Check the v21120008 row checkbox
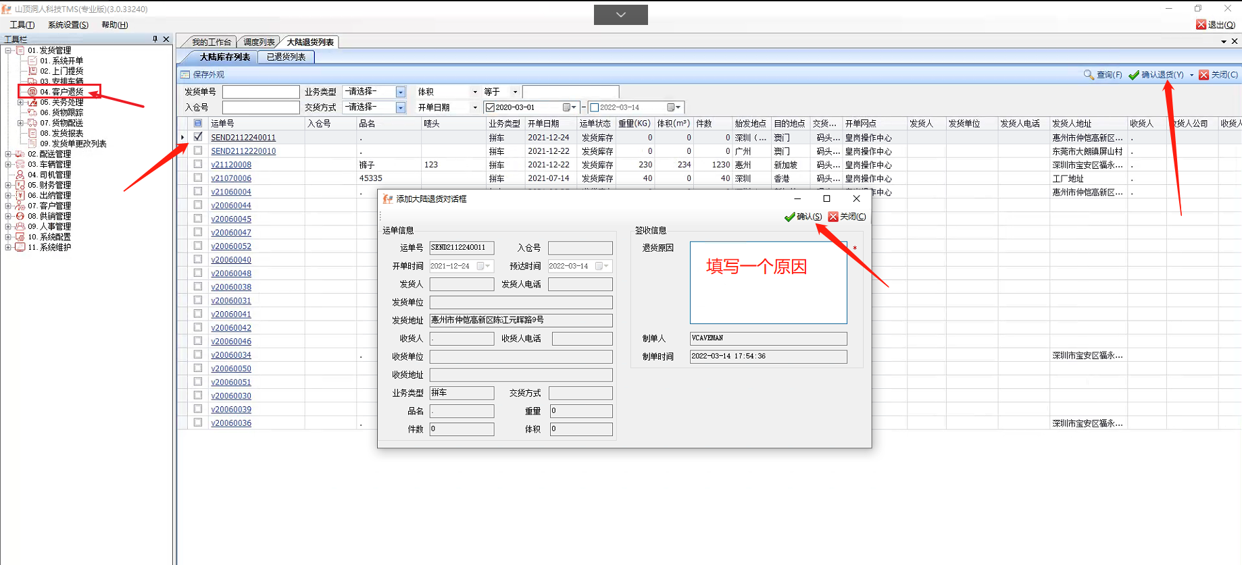The height and width of the screenshot is (565, 1242). pos(198,164)
